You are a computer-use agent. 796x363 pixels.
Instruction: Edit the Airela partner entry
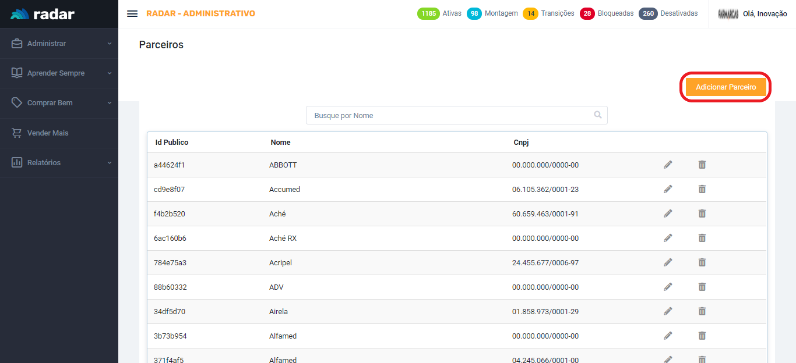point(668,311)
